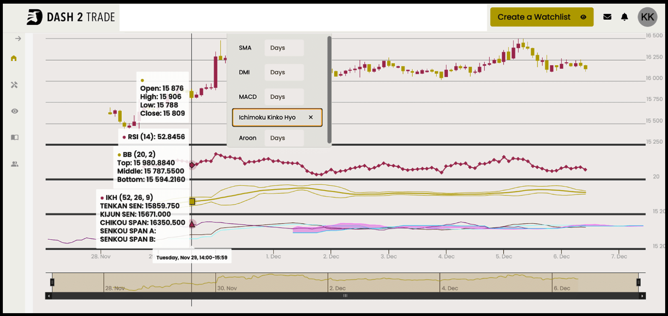Image resolution: width=668 pixels, height=316 pixels.
Task: Open Aroon Days dropdown
Action: point(284,138)
